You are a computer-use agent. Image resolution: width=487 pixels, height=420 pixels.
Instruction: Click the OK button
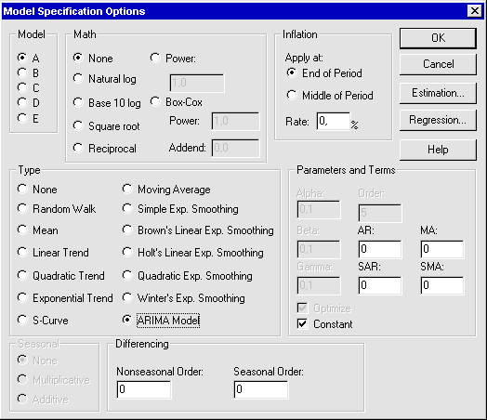(x=438, y=38)
